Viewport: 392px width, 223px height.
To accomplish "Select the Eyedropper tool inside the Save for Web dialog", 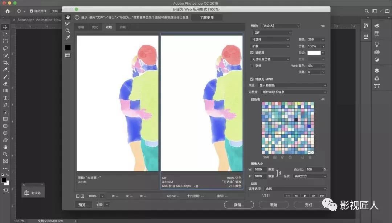I will coord(68,38).
